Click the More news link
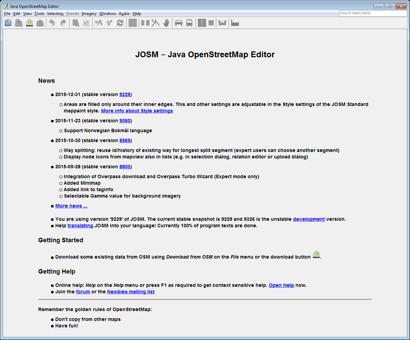Screen dimensions: 410x340 (71, 206)
